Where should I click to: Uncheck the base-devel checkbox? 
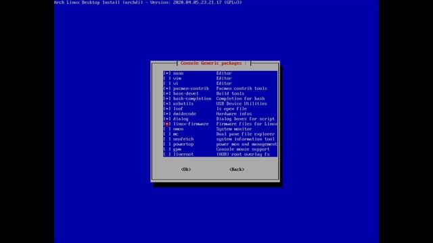pos(167,94)
